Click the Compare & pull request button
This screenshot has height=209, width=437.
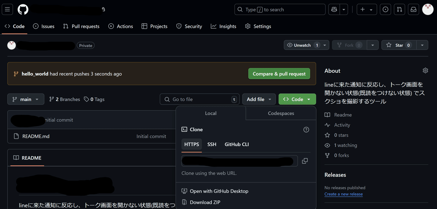point(279,73)
